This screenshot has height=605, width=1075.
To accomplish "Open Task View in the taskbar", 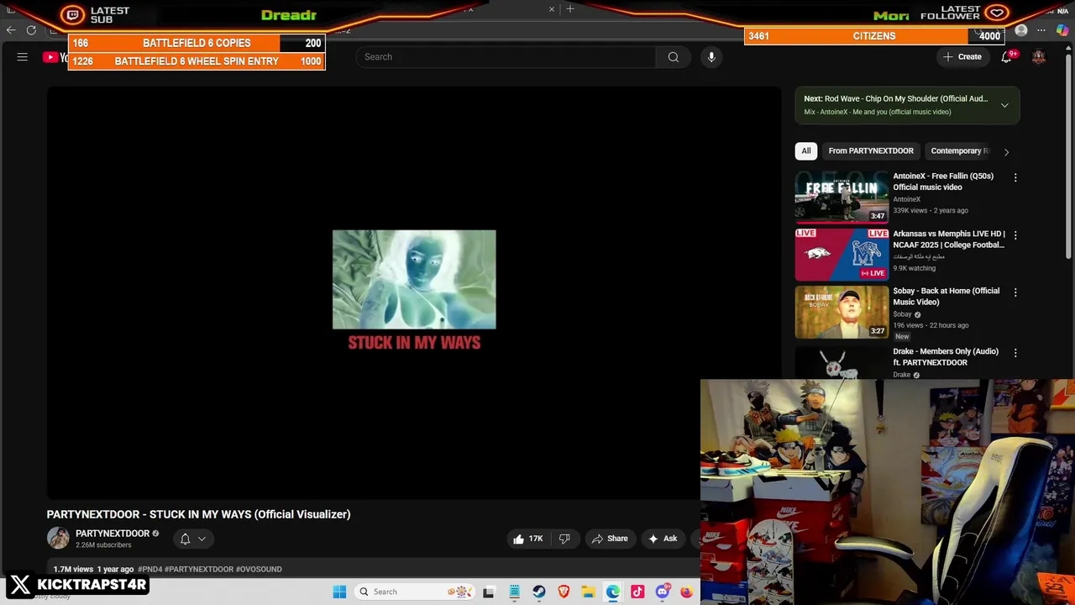I will pyautogui.click(x=489, y=592).
